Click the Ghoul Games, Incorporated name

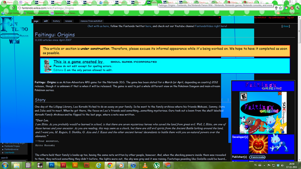[x=134, y=62]
